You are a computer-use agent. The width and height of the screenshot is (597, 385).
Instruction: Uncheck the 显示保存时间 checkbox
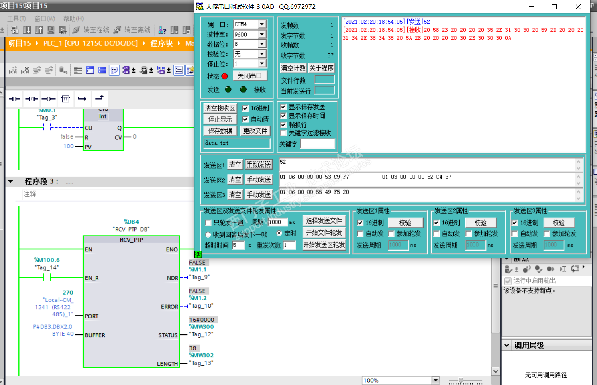[x=283, y=116]
